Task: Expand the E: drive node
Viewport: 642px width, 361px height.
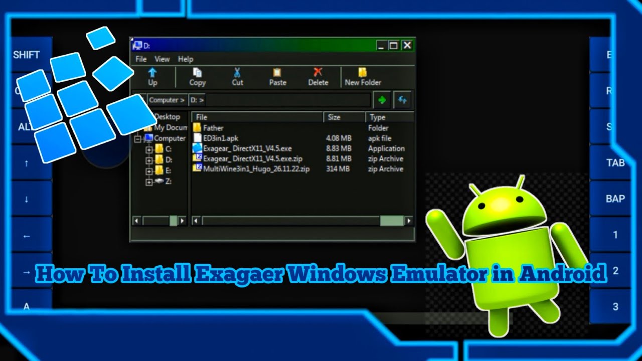Action: coord(149,171)
